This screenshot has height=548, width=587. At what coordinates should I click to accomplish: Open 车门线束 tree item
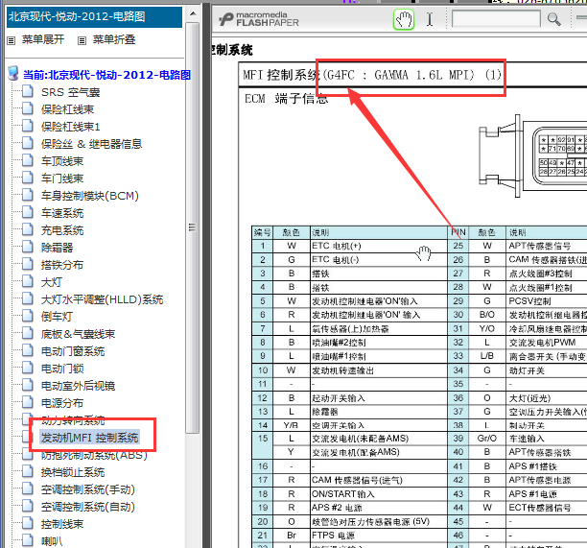coord(62,179)
